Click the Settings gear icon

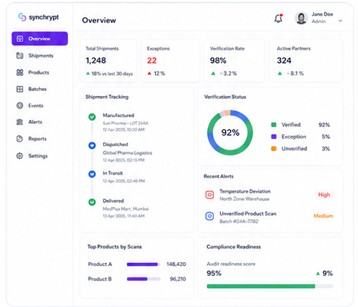[19, 156]
